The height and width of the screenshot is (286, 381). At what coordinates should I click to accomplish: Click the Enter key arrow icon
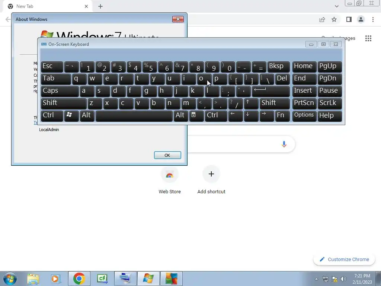coord(271,91)
